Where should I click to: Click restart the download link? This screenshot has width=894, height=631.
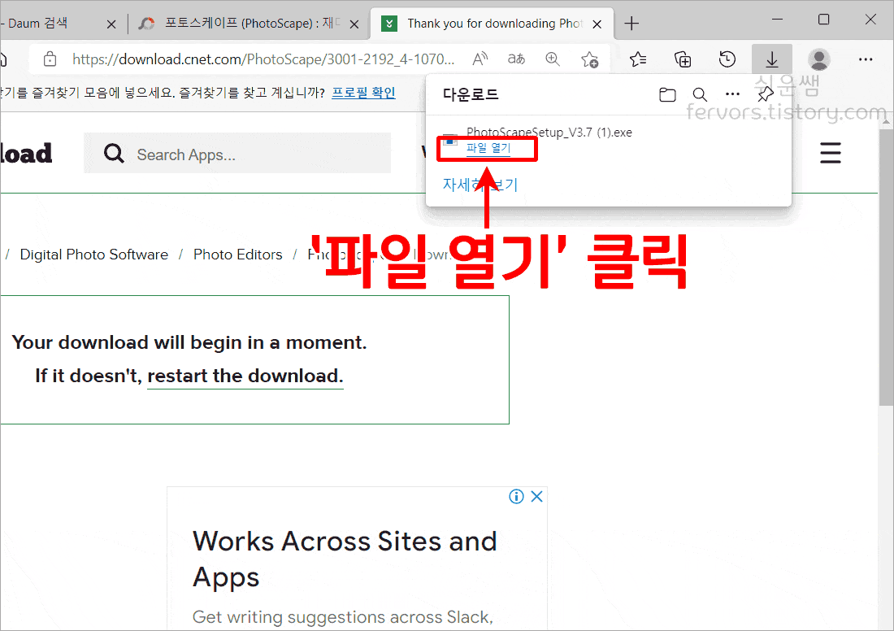point(245,376)
